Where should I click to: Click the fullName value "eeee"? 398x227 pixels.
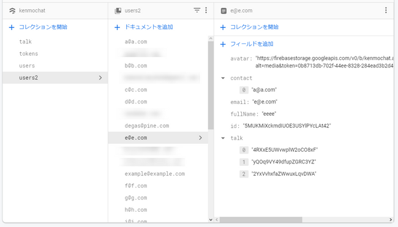coord(269,114)
